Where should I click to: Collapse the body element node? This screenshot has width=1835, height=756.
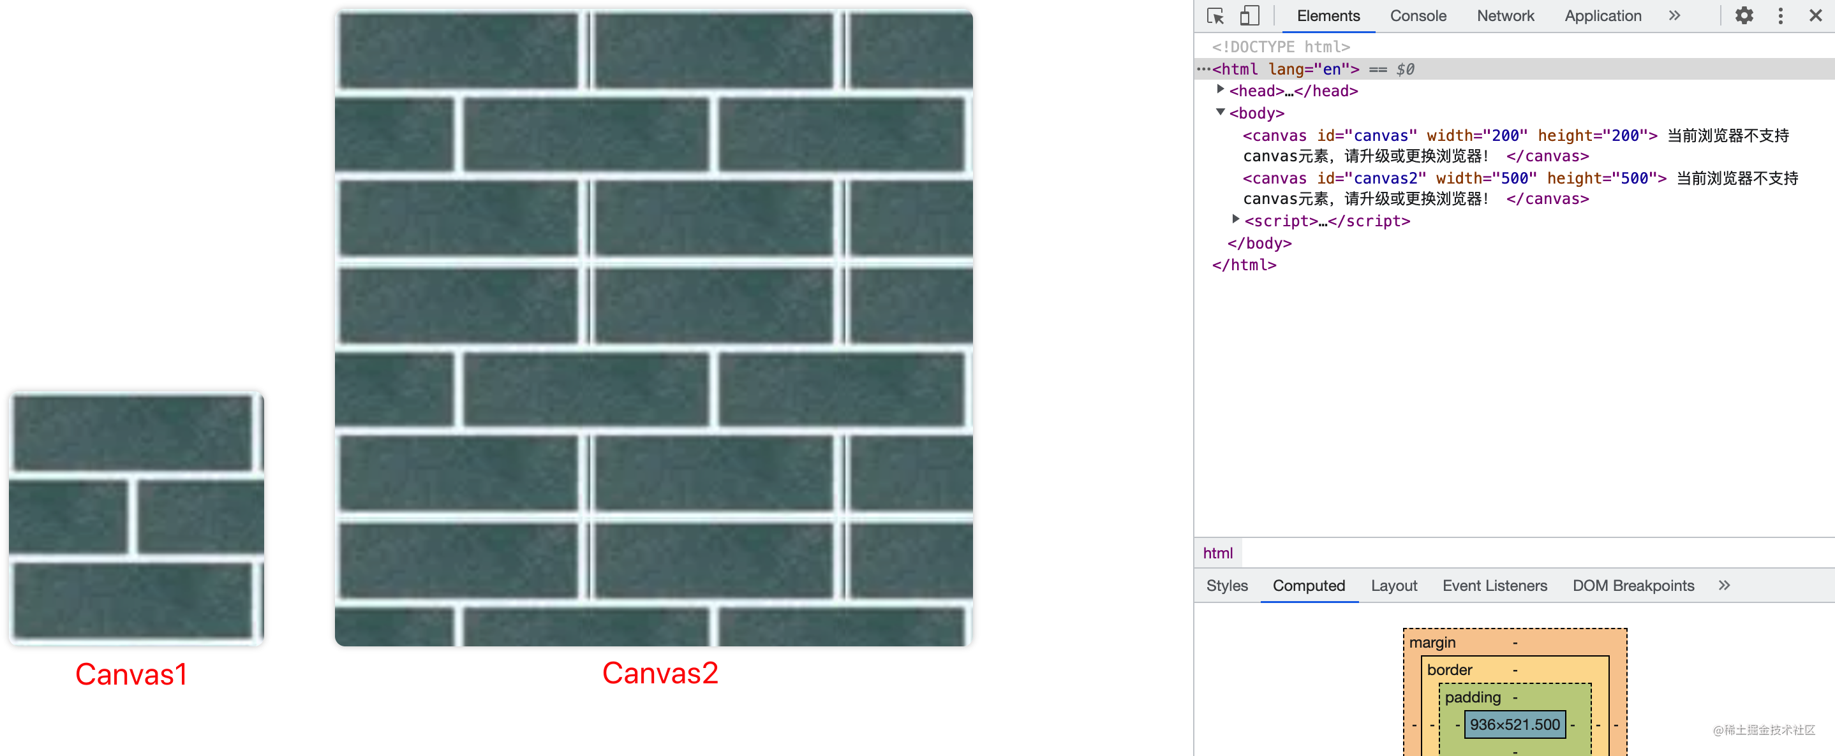click(x=1222, y=112)
